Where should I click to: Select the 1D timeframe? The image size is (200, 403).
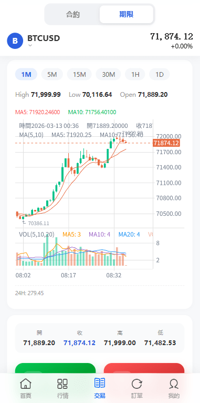160,75
